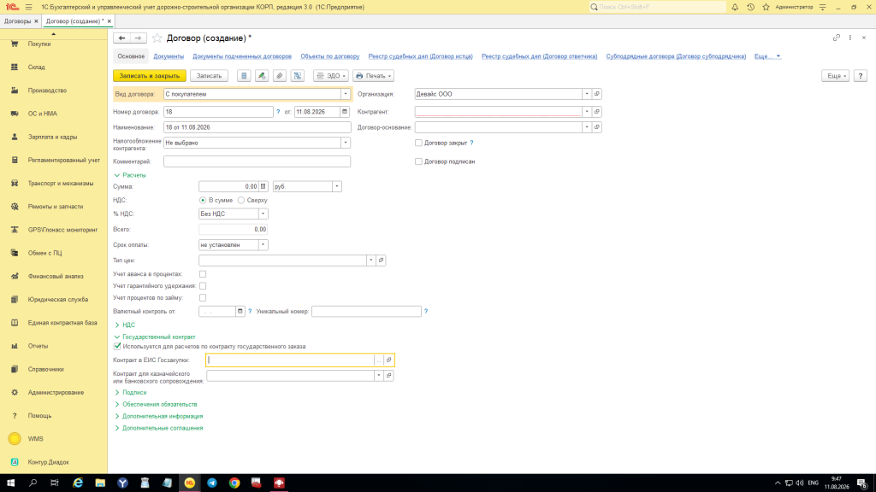Open Срок оплаты dropdown
This screenshot has width=876, height=492.
263,245
